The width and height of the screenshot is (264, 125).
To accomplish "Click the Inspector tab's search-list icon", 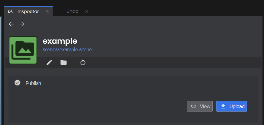I will coord(10,11).
